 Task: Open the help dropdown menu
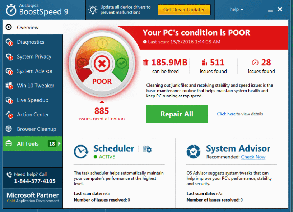coord(236,10)
